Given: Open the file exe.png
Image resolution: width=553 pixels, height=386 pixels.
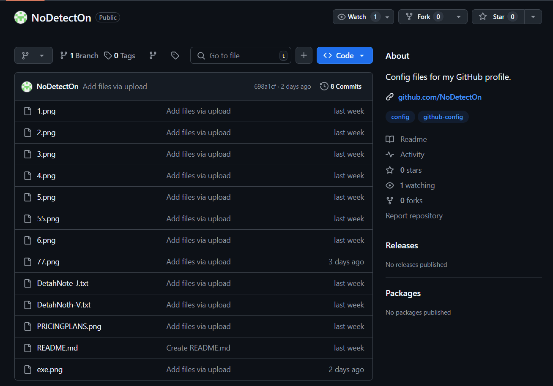Looking at the screenshot, I should click(x=50, y=370).
